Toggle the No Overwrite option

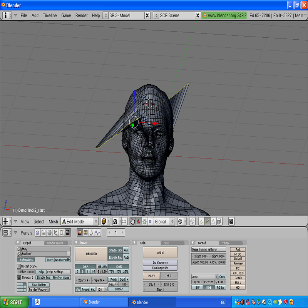[x=62, y=260]
